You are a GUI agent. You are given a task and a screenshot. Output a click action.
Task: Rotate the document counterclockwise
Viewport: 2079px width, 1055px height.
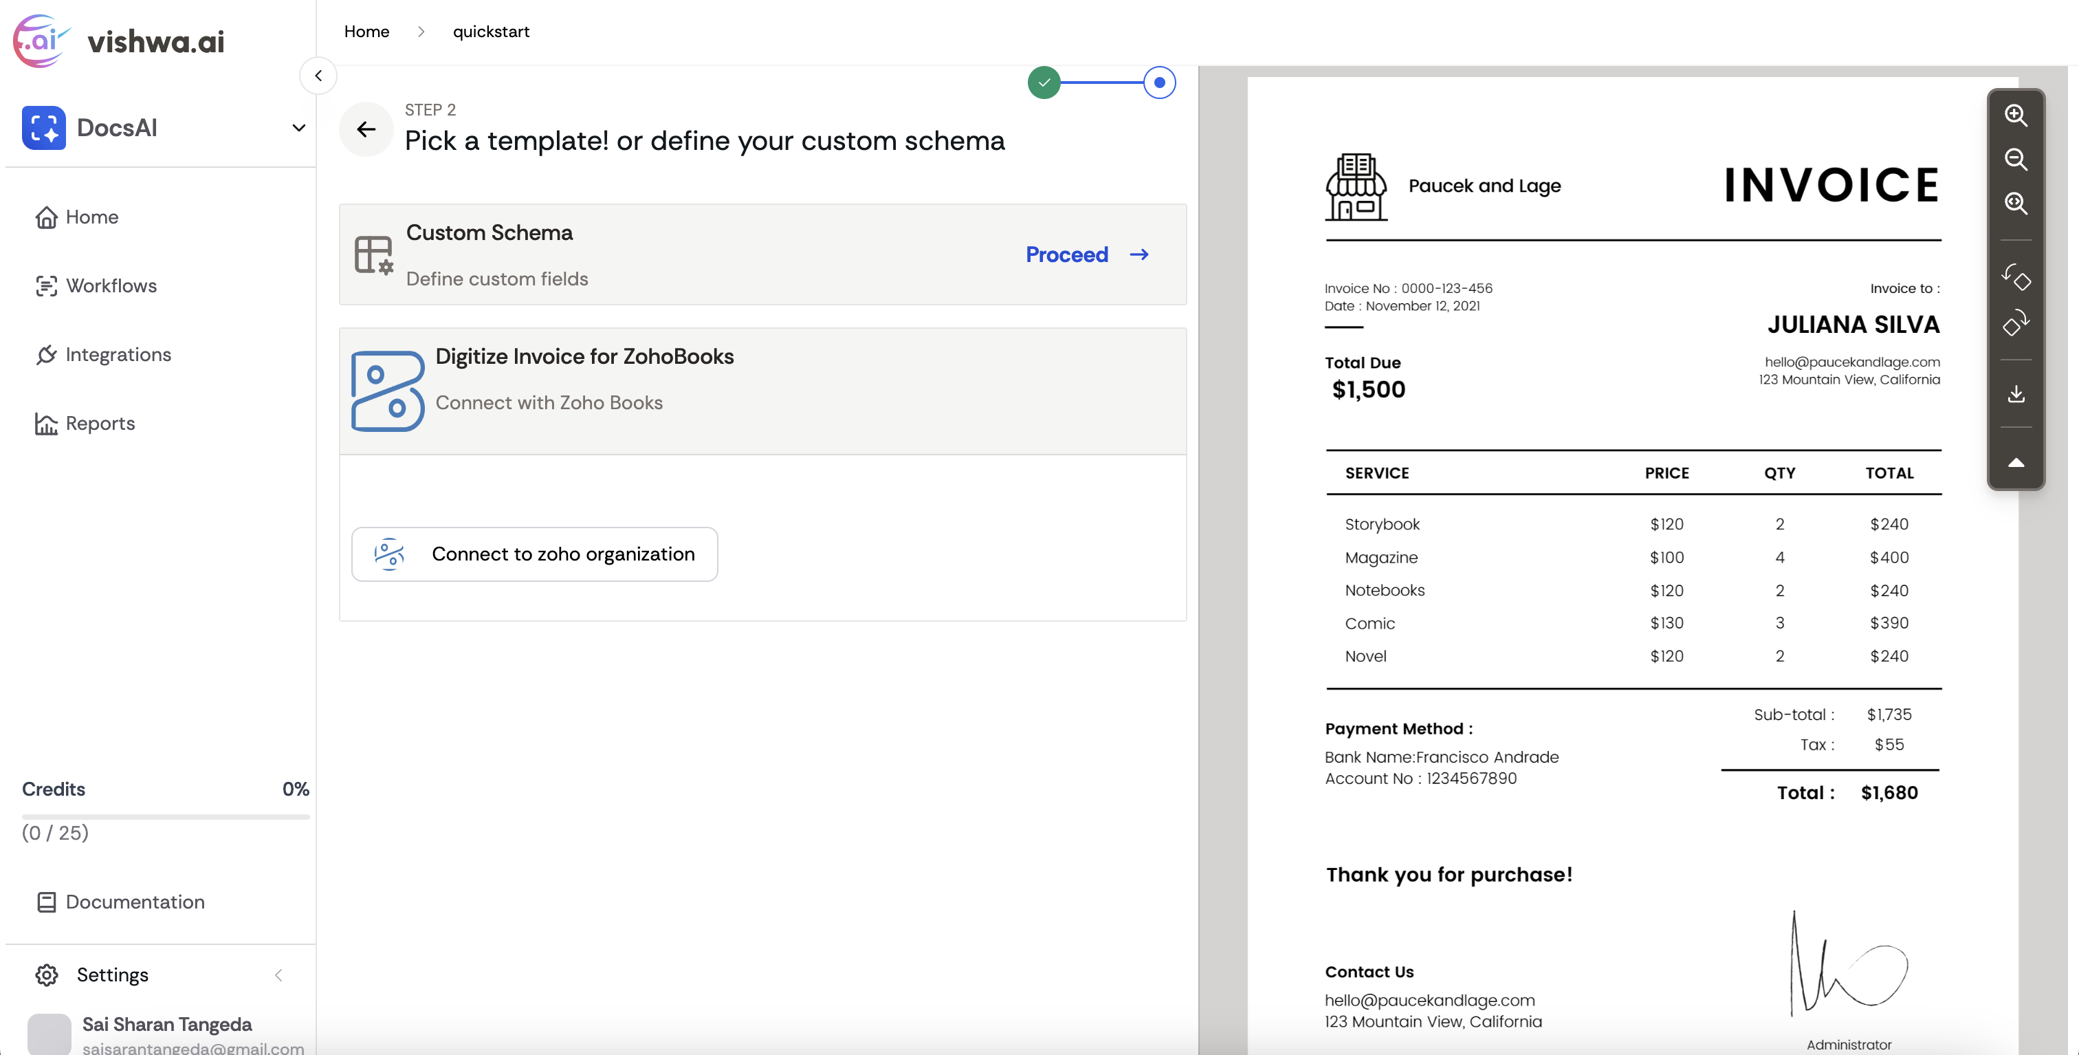(x=2015, y=277)
